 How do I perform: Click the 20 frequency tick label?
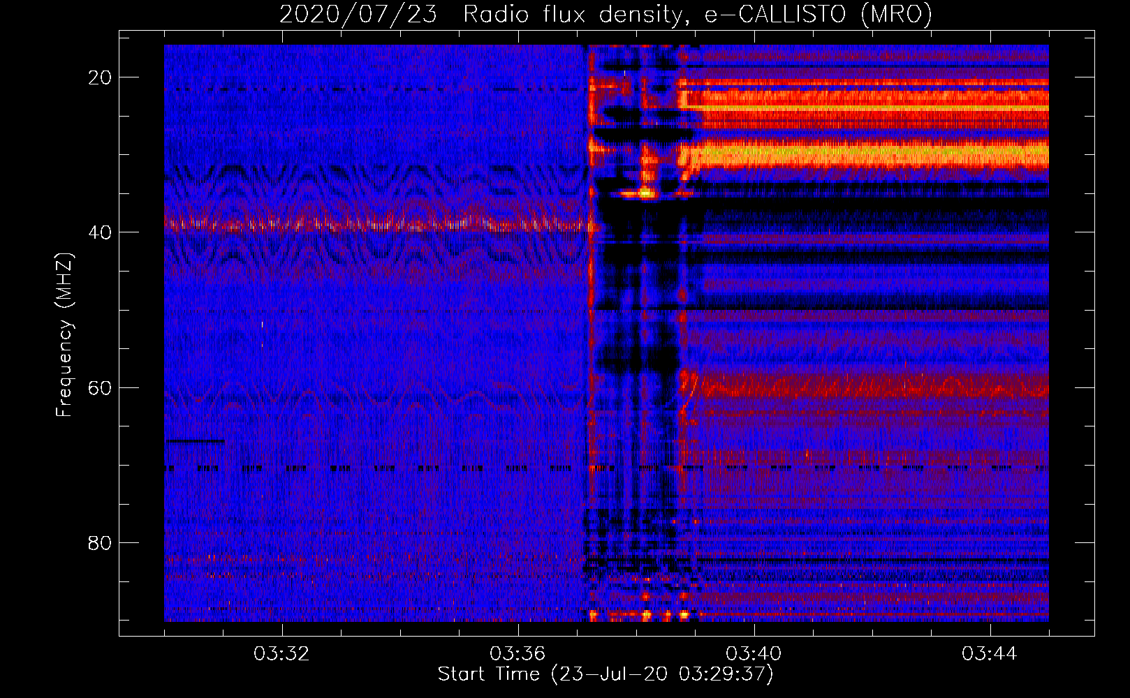[x=100, y=77]
